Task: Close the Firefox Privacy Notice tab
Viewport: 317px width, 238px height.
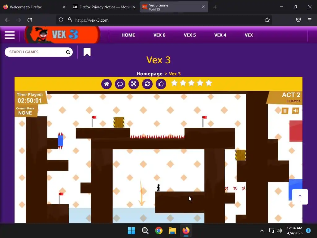Action: pyautogui.click(x=134, y=7)
